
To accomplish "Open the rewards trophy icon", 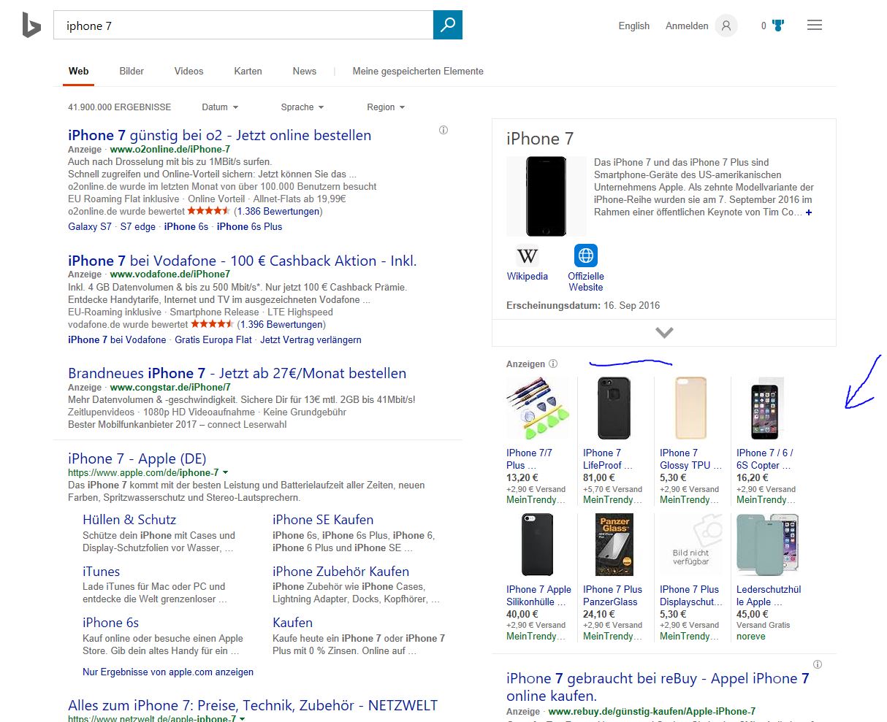I will [778, 26].
